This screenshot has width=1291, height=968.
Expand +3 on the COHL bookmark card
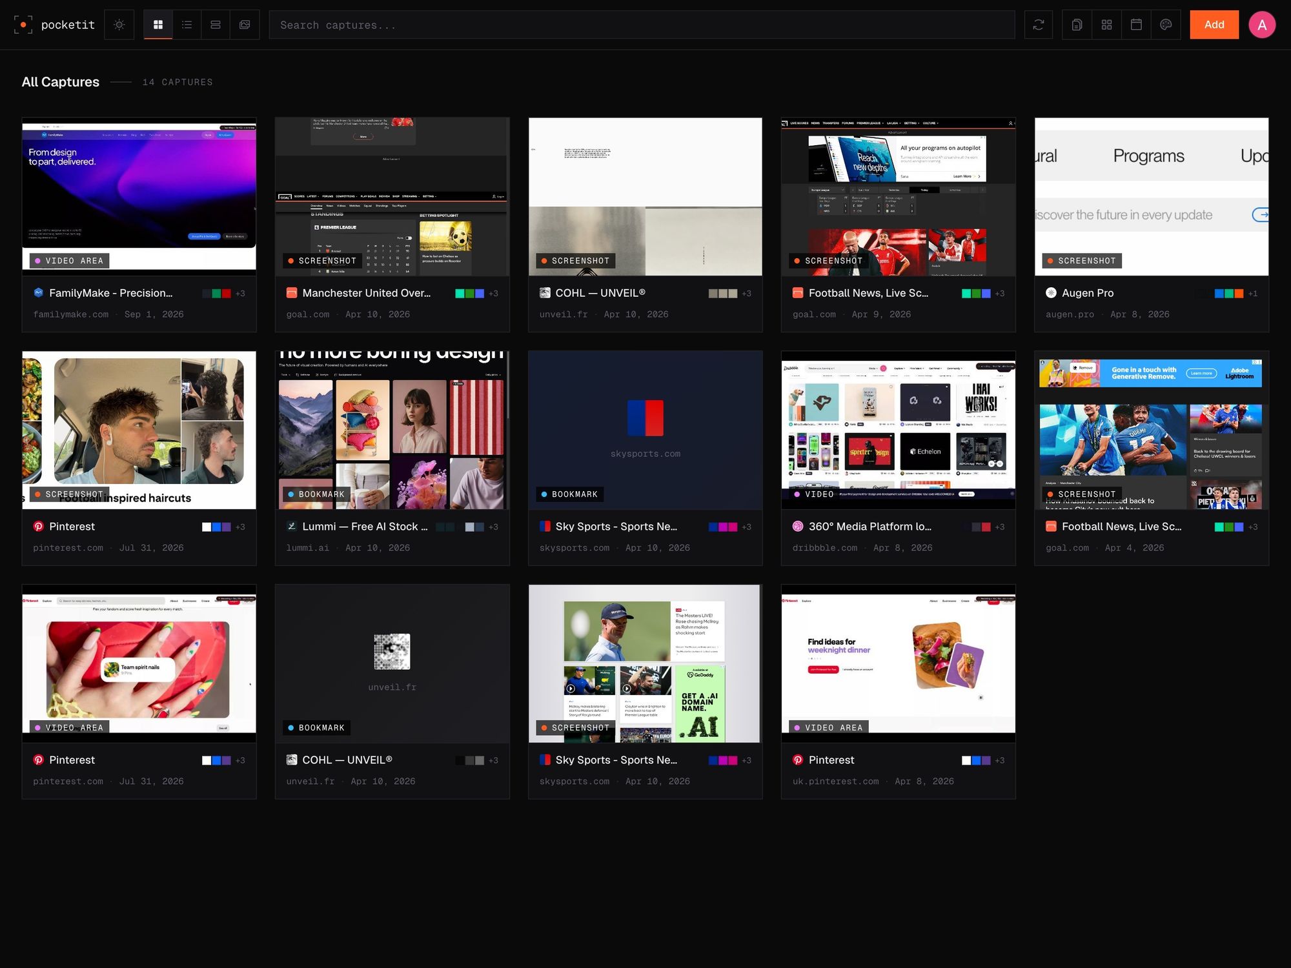(x=494, y=761)
